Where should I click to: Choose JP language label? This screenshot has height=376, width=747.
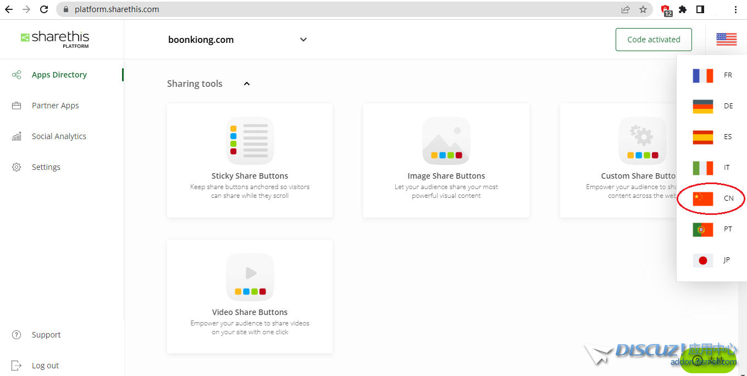coord(727,260)
